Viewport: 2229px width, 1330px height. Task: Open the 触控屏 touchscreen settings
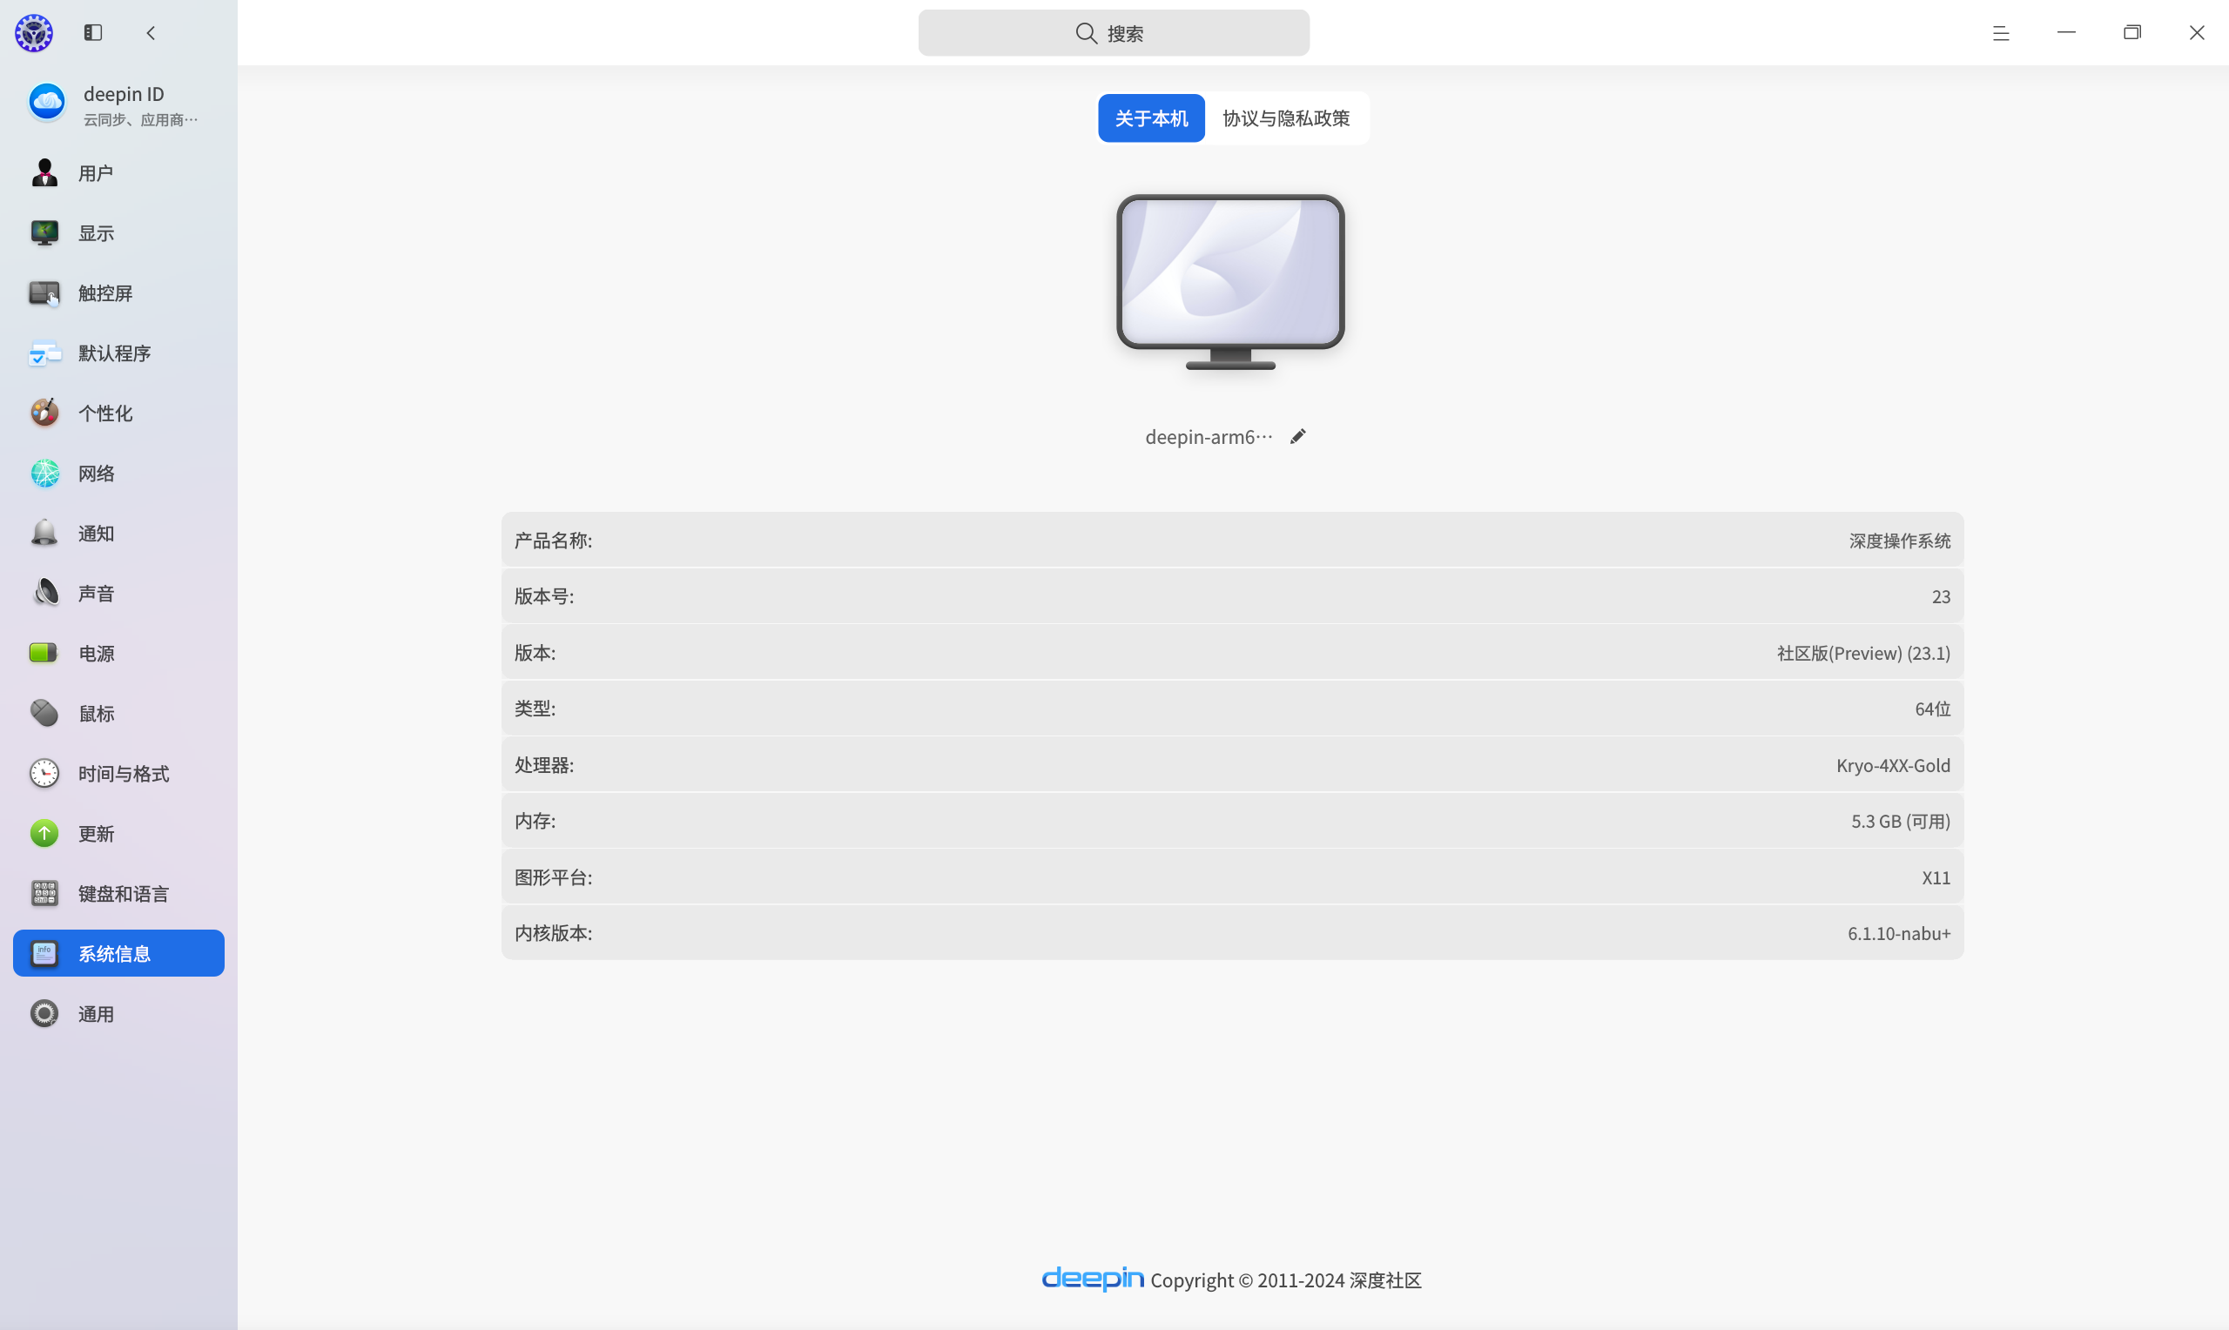118,293
